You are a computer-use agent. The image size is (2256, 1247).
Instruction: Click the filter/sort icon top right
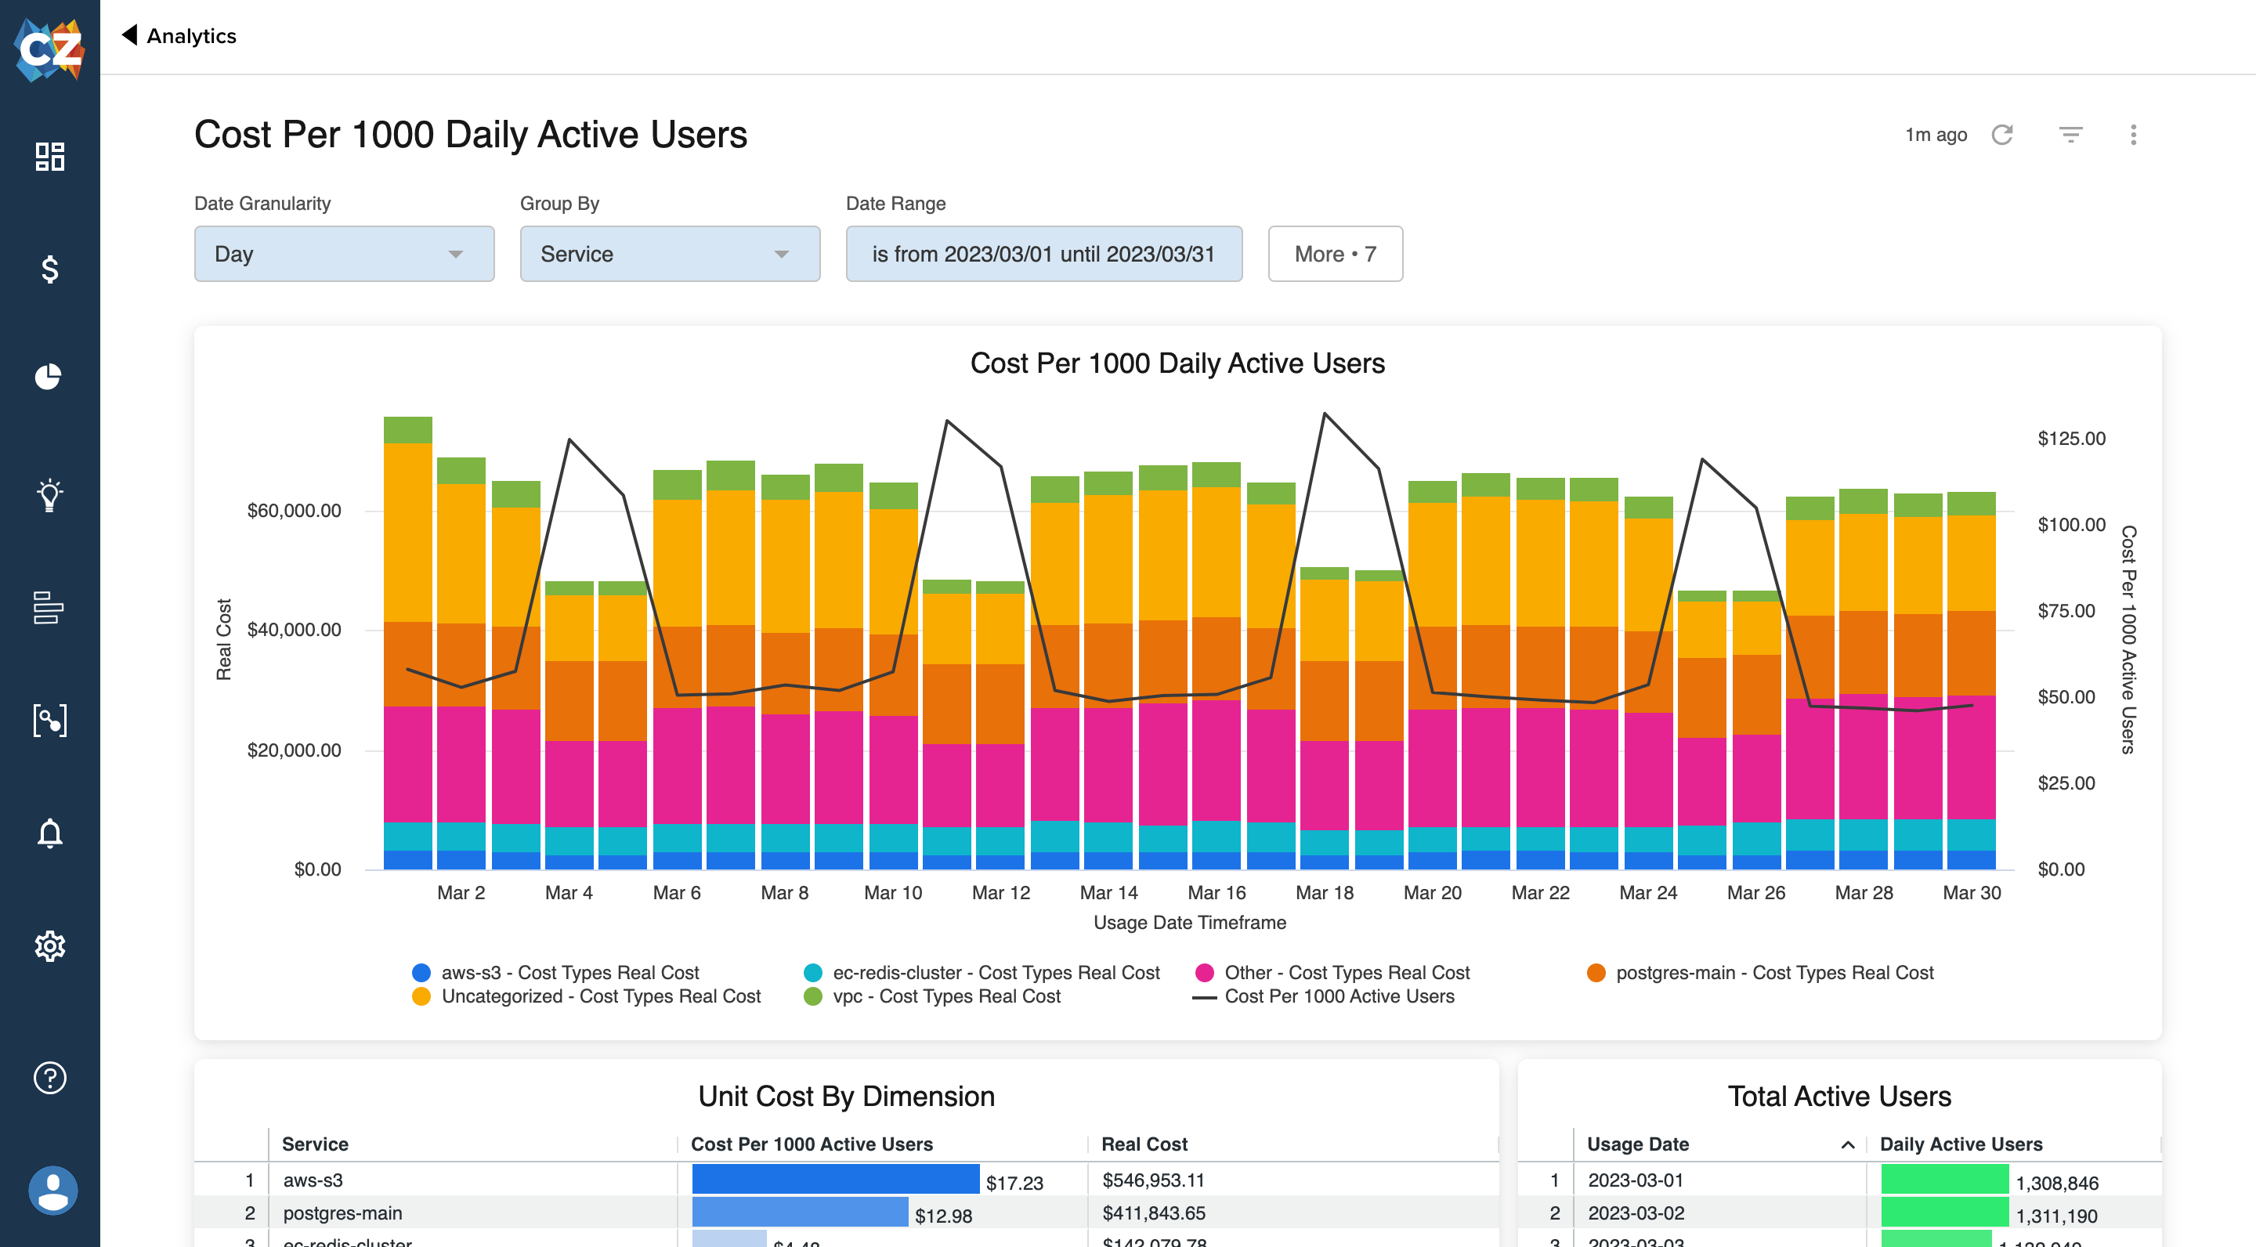click(x=2070, y=134)
